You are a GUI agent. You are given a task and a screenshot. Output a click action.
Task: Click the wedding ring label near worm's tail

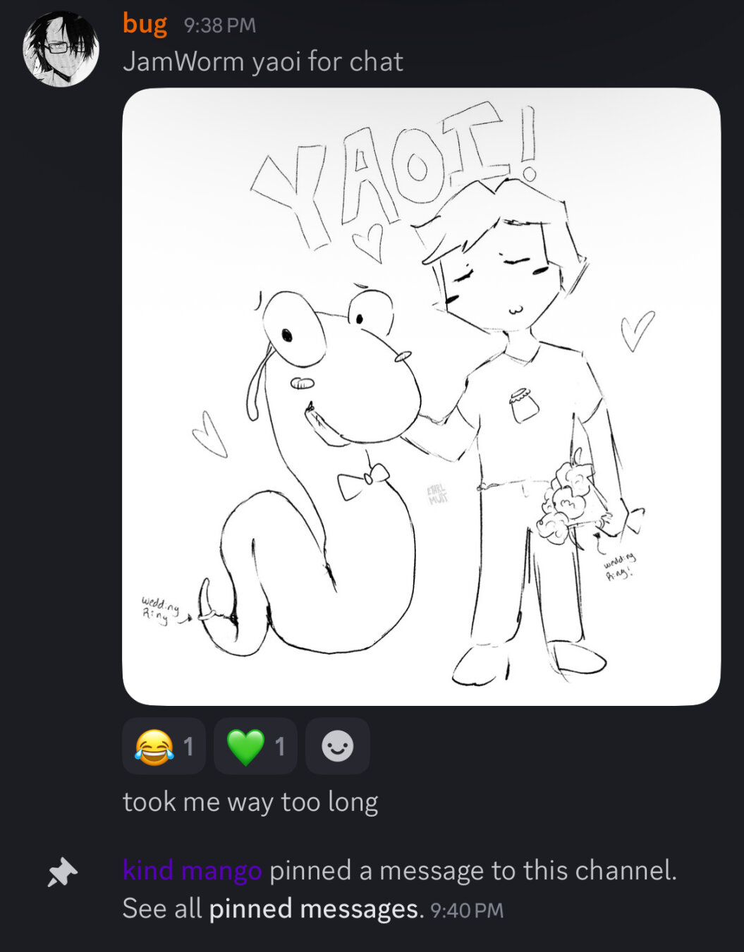pyautogui.click(x=159, y=609)
